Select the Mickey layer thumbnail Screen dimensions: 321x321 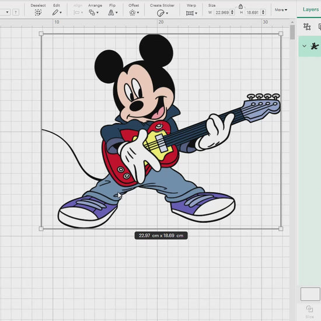click(315, 46)
